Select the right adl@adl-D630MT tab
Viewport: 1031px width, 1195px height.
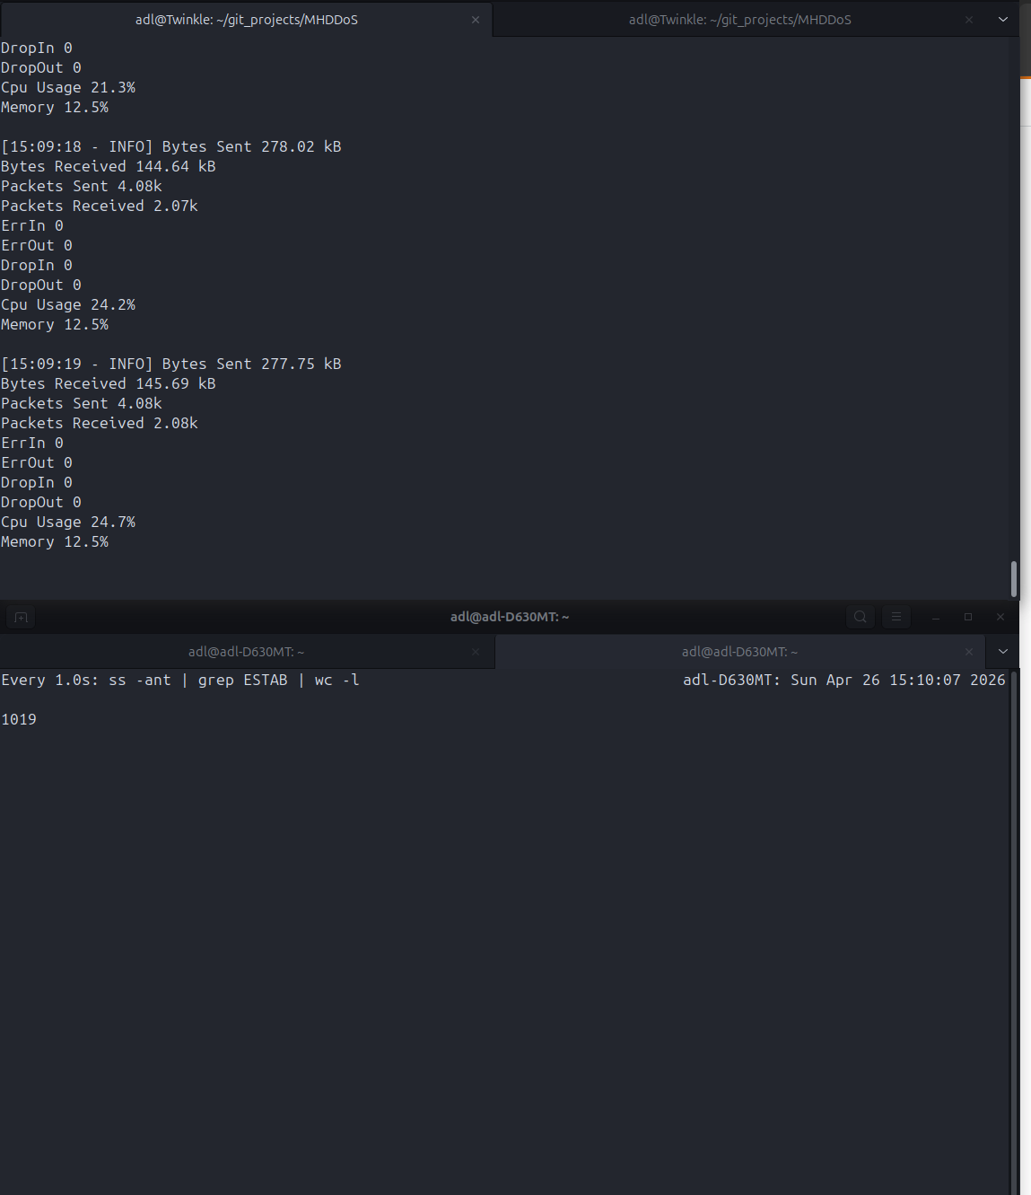(738, 651)
